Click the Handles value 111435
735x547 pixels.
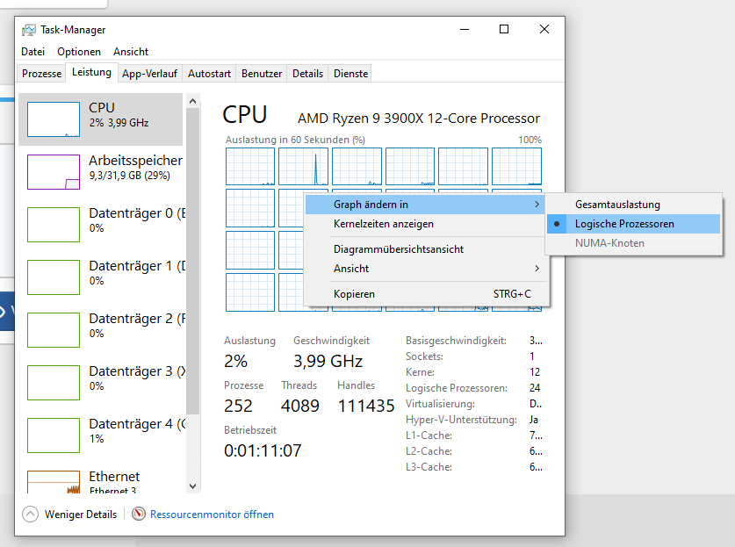click(366, 406)
